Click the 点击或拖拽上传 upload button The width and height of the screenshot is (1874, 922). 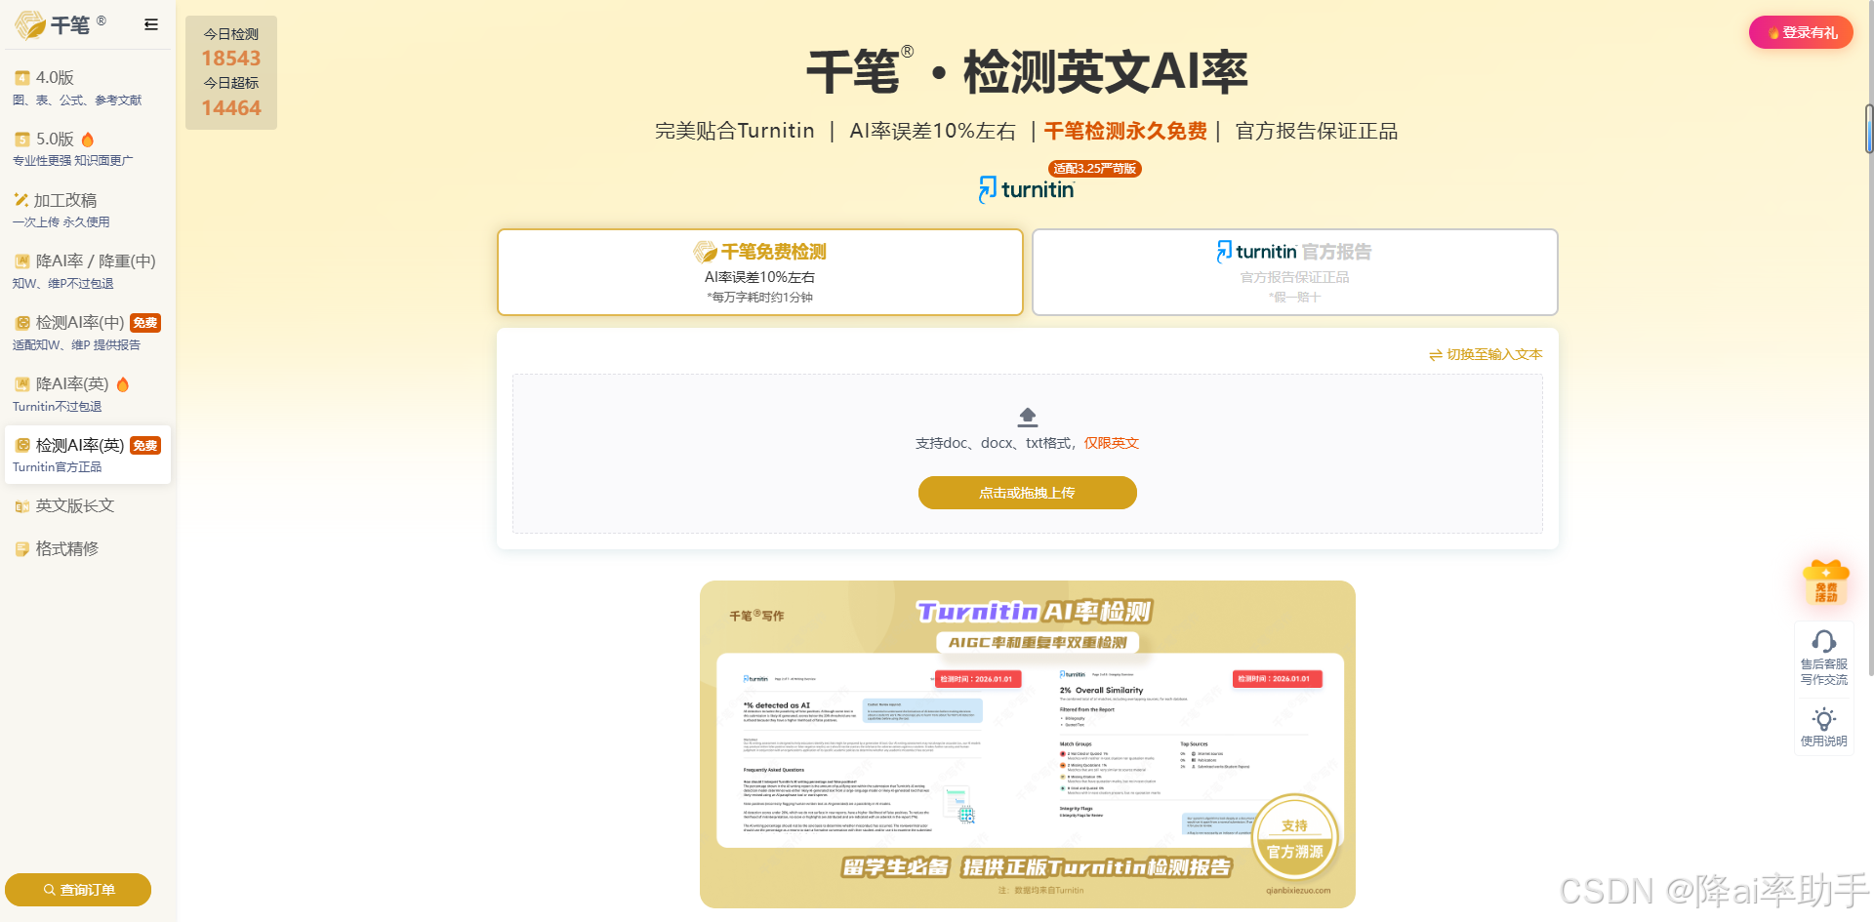(1028, 493)
